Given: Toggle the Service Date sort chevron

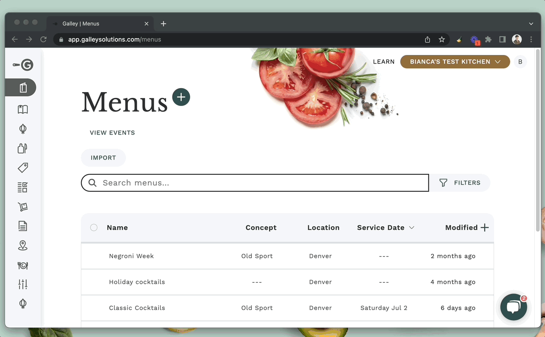Looking at the screenshot, I should point(411,227).
